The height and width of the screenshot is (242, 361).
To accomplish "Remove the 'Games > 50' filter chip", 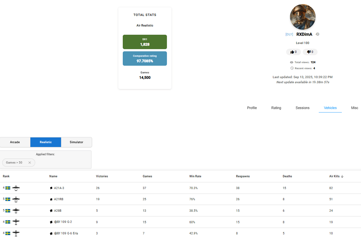I will coord(30,163).
